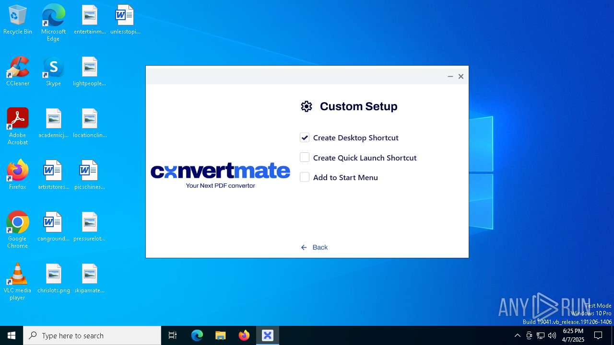Select the picschines... Word document
614x345 pixels.
tap(90, 175)
